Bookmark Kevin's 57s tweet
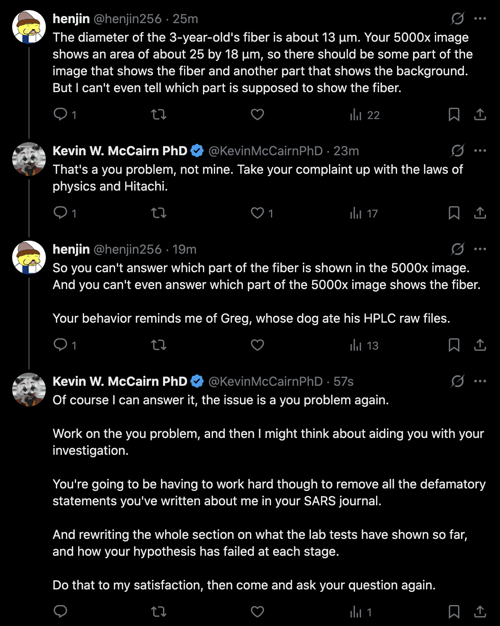The width and height of the screenshot is (500, 626). pyautogui.click(x=454, y=612)
